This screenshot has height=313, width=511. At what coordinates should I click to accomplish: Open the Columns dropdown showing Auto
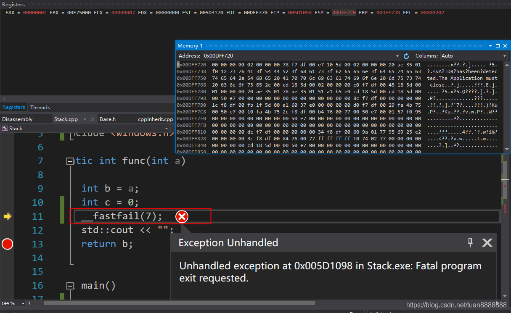click(x=504, y=55)
